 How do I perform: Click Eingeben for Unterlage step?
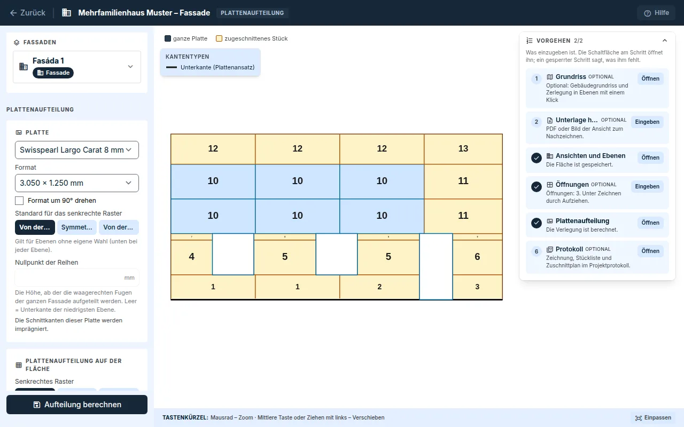(647, 122)
